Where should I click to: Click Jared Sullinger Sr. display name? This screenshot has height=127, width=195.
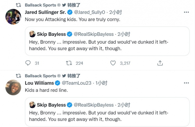[45, 12]
